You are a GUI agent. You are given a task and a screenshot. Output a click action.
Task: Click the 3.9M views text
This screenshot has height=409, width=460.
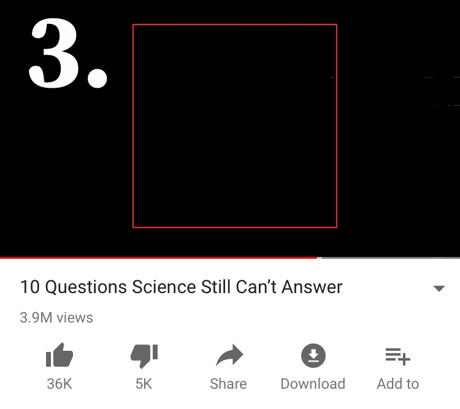tap(56, 318)
